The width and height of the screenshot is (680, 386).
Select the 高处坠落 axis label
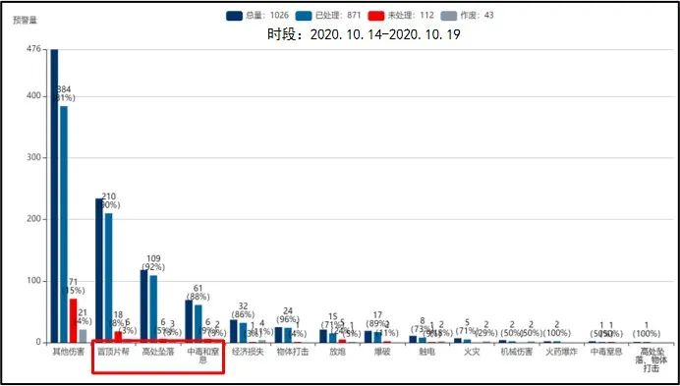click(158, 352)
